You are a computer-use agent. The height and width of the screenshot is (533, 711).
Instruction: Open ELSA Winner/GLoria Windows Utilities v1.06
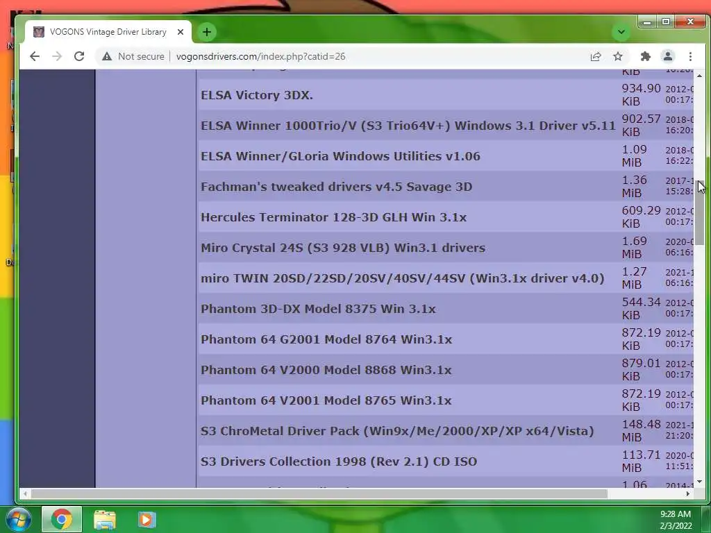[x=340, y=156]
